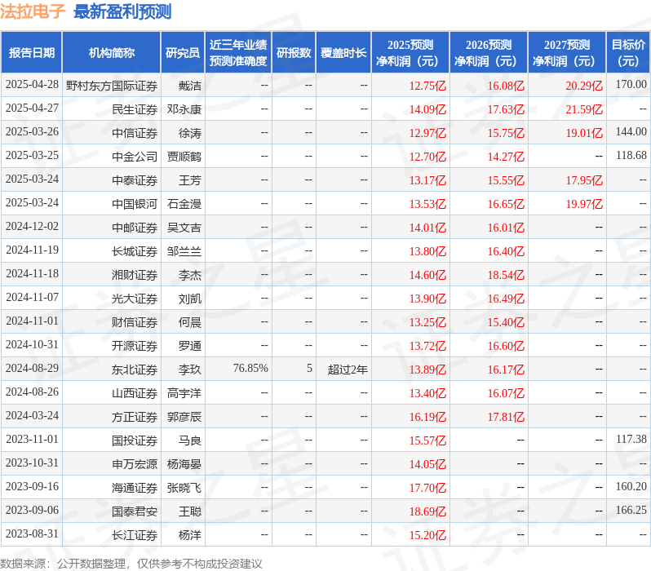Click the date cell 2025-03-26

(32, 132)
